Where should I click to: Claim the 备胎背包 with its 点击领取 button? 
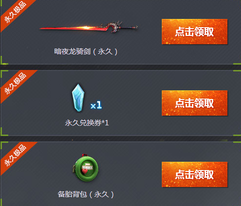tap(194, 174)
